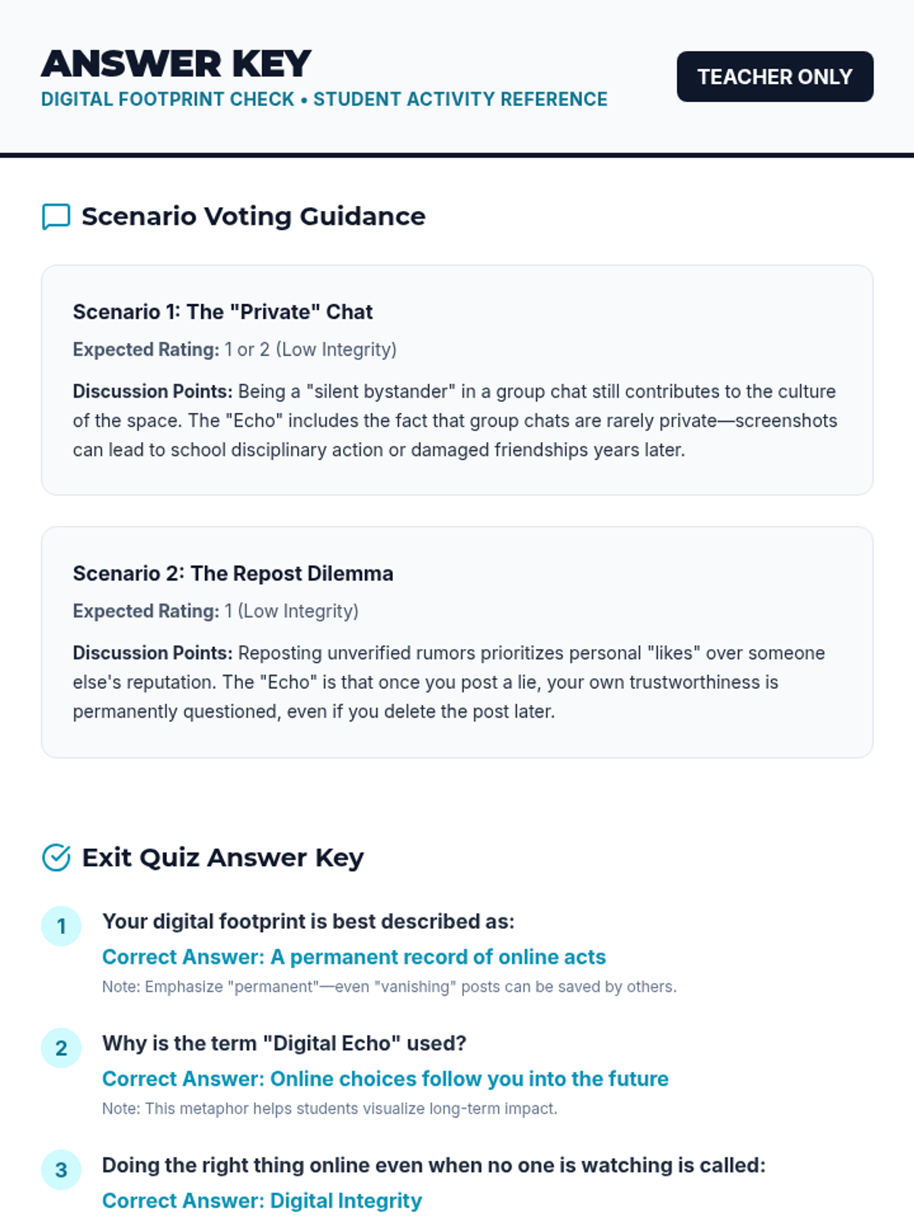Image resolution: width=914 pixels, height=1219 pixels.
Task: Click the Scenario 2: The Repost Dilemma heading
Action: pyautogui.click(x=233, y=574)
